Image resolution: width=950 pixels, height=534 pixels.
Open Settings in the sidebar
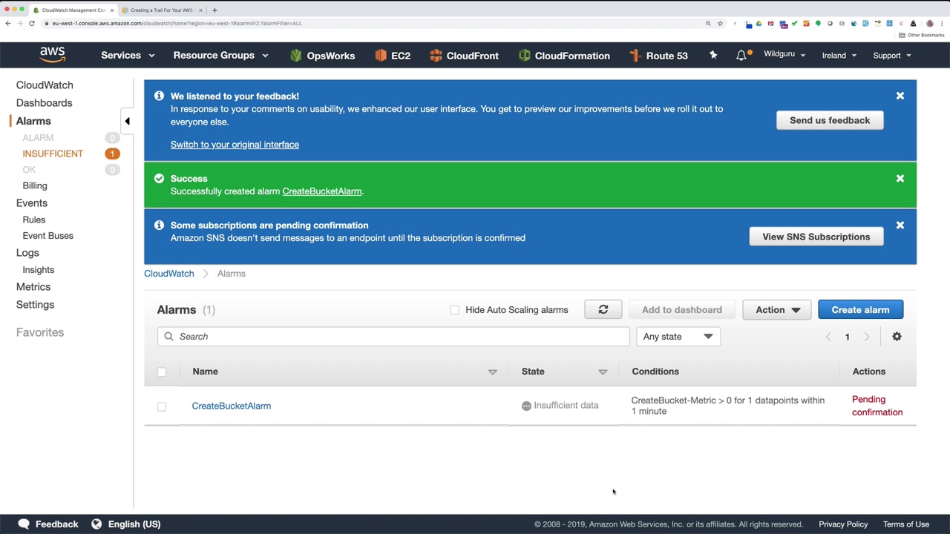pyautogui.click(x=35, y=305)
